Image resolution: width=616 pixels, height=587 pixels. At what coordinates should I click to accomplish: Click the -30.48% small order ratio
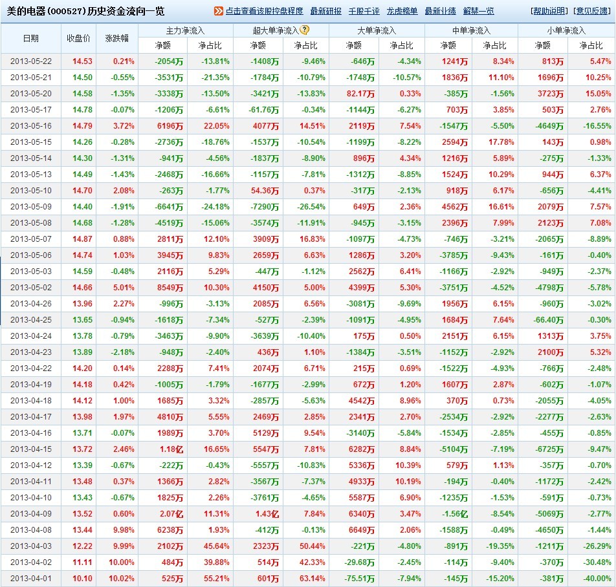(x=597, y=562)
